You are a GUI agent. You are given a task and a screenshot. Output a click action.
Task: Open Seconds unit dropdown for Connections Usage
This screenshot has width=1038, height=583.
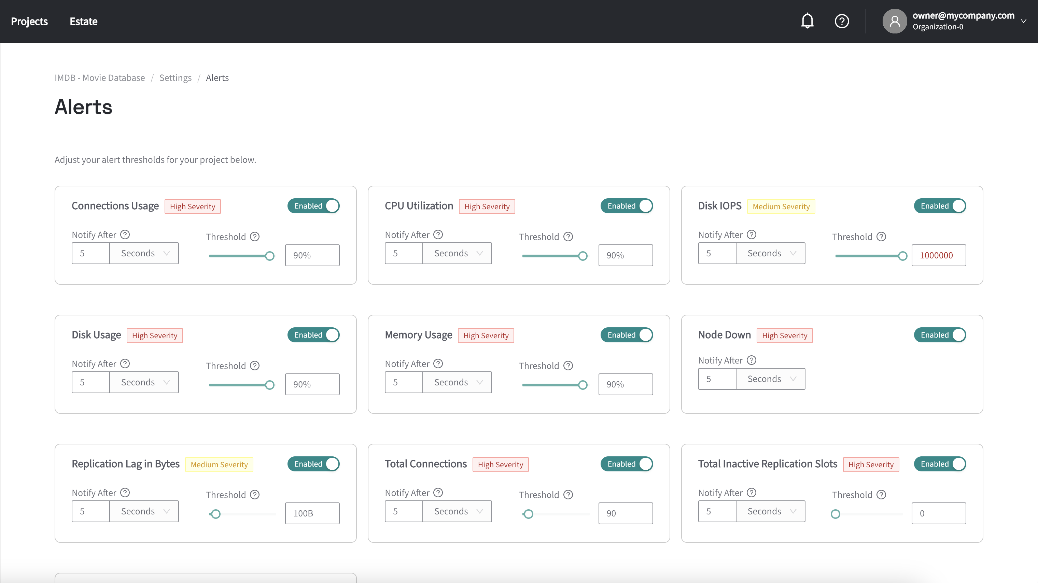pyautogui.click(x=144, y=253)
